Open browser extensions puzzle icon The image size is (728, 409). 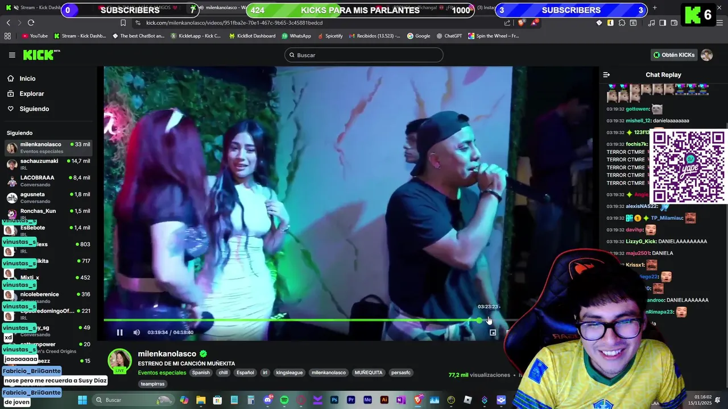(x=622, y=23)
